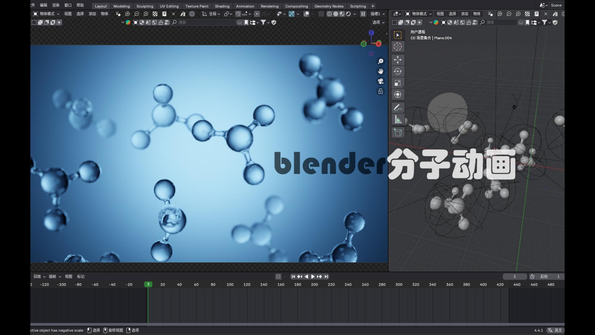This screenshot has height=335, width=595.
Task: Open 物体模式 dropdown in right viewport
Action: pos(419,14)
